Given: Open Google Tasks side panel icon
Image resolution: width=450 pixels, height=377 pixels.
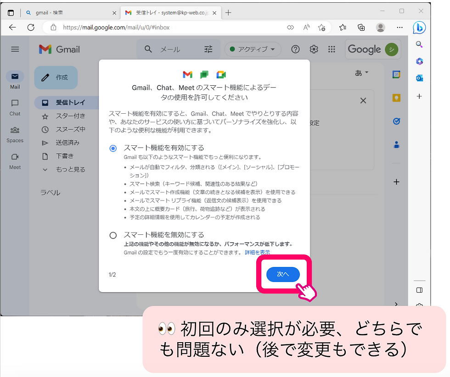Looking at the screenshot, I should [396, 121].
